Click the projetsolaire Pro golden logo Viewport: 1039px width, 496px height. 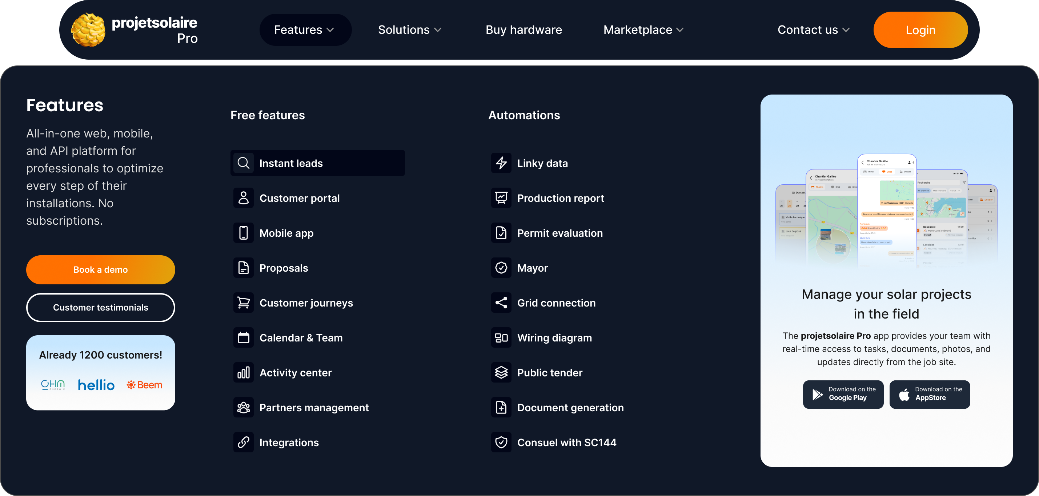[x=88, y=30]
